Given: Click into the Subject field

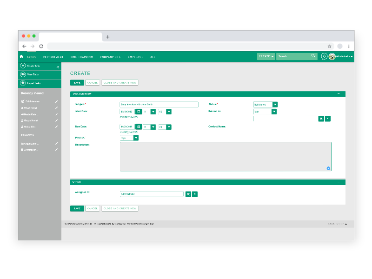Looking at the screenshot, I should tap(159, 104).
